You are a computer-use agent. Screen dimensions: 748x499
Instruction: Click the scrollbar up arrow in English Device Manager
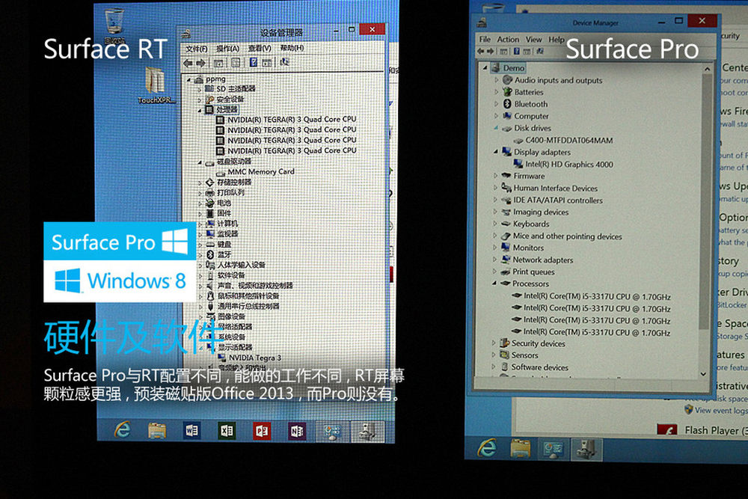pyautogui.click(x=707, y=70)
